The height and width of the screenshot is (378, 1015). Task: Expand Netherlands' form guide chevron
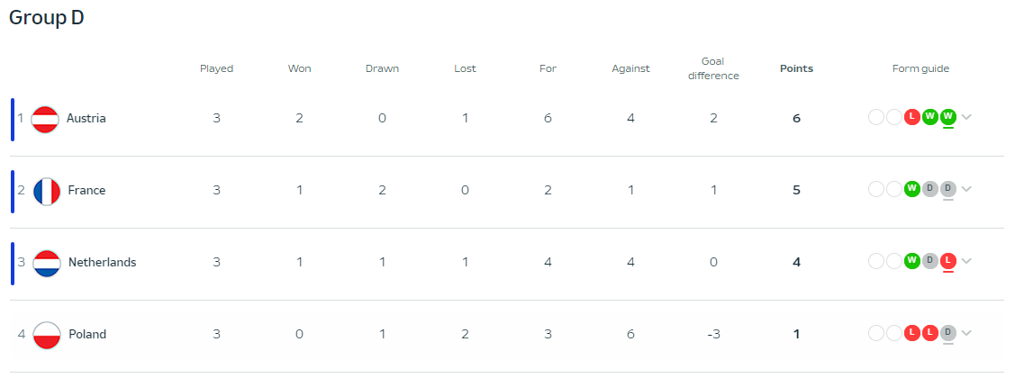[x=966, y=261]
